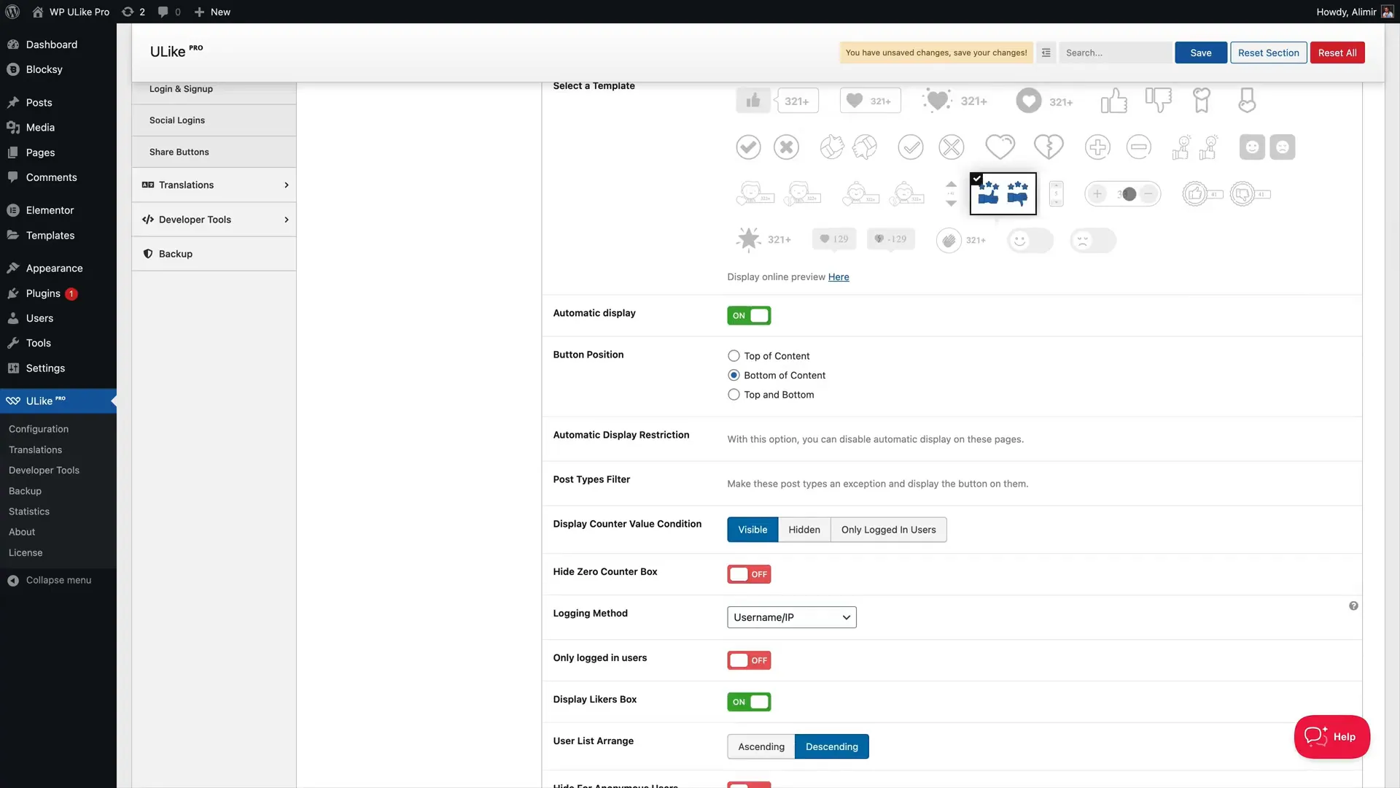Open Login & Signup settings tab
The image size is (1400, 788).
tap(214, 89)
